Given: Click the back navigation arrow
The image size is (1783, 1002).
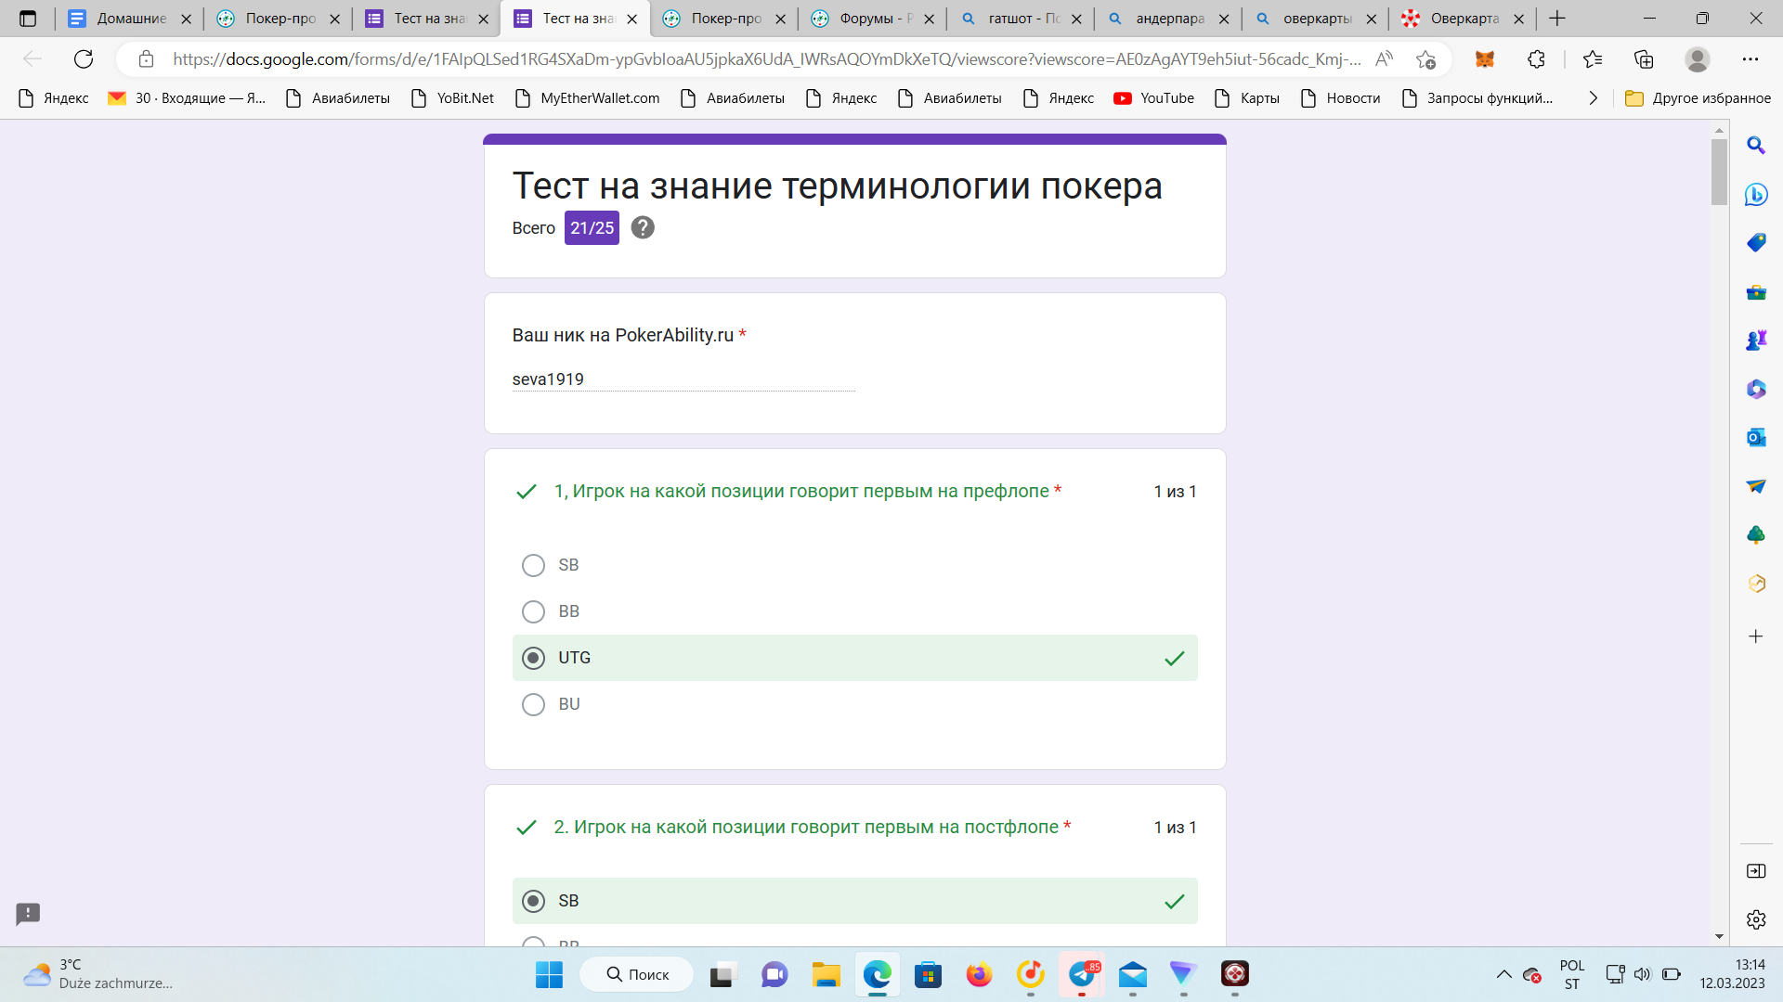Looking at the screenshot, I should point(33,59).
